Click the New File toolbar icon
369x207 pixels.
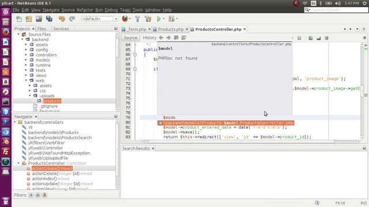pos(19,19)
